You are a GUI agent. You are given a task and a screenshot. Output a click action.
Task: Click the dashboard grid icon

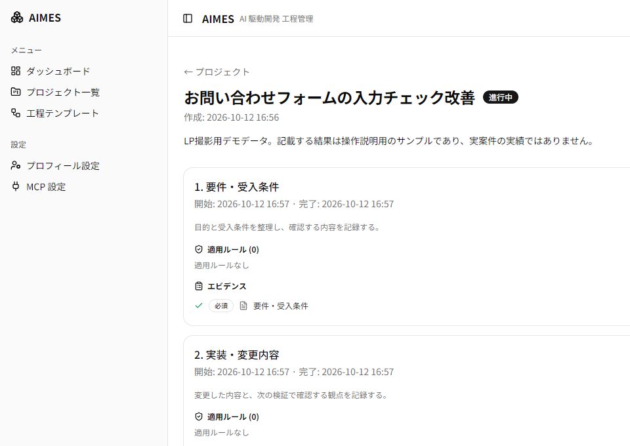click(16, 71)
